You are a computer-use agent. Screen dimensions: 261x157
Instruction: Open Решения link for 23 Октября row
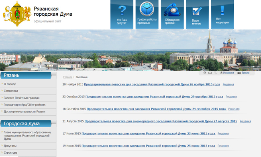(x=231, y=97)
